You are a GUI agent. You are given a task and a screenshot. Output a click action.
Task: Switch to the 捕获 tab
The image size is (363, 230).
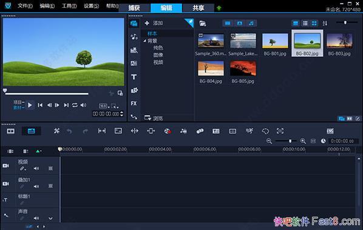pyautogui.click(x=134, y=8)
